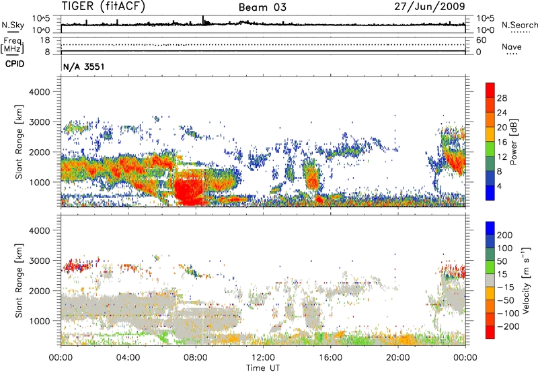
Task: Click the '08:00' time tick label
Action: click(195, 358)
